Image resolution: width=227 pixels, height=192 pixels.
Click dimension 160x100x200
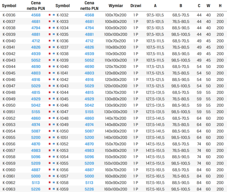pos(116,189)
